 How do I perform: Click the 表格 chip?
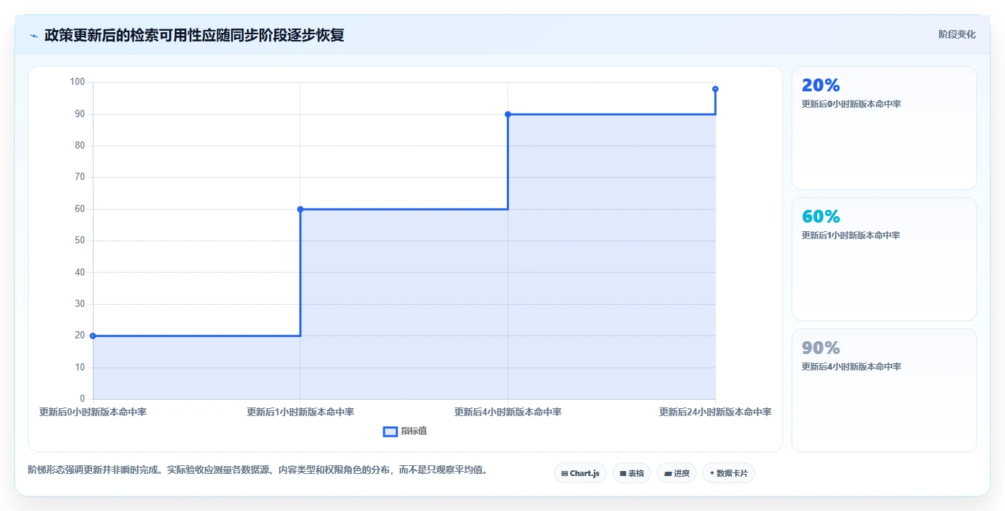(x=632, y=473)
